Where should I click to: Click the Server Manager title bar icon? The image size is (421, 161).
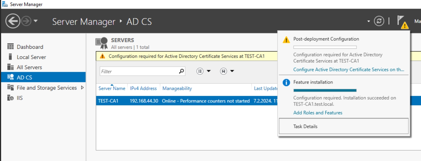click(5, 4)
